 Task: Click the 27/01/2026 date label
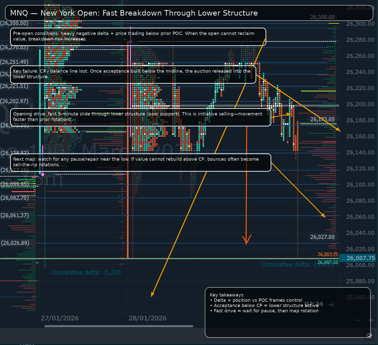coord(60,318)
